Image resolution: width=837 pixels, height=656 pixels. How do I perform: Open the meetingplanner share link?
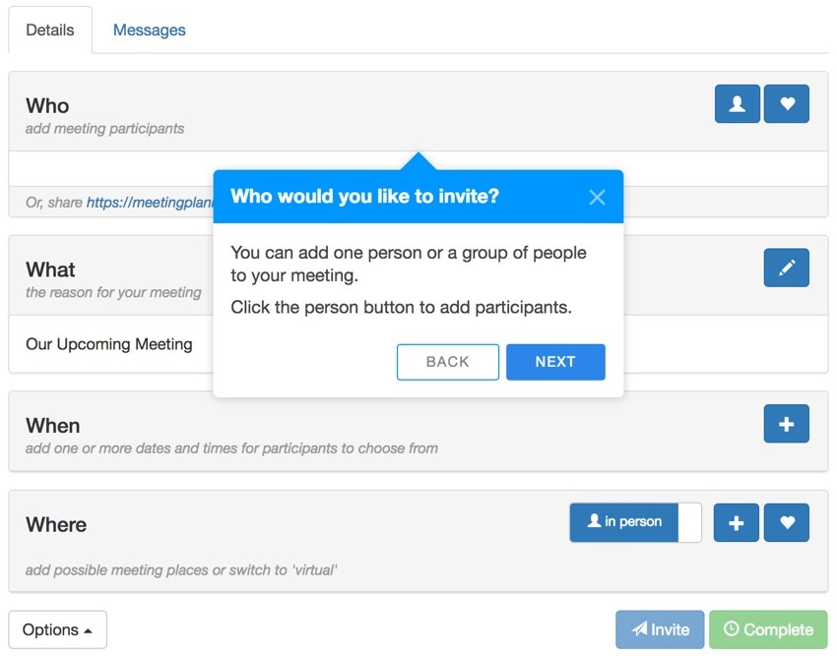(x=150, y=203)
